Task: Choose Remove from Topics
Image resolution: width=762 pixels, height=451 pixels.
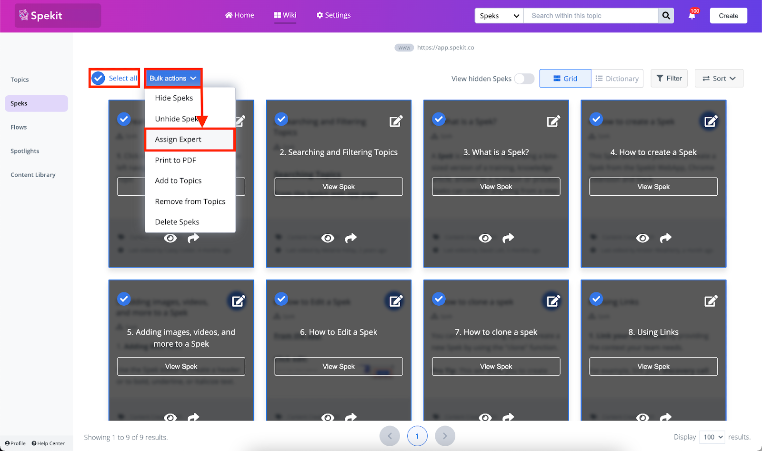Action: click(x=190, y=201)
